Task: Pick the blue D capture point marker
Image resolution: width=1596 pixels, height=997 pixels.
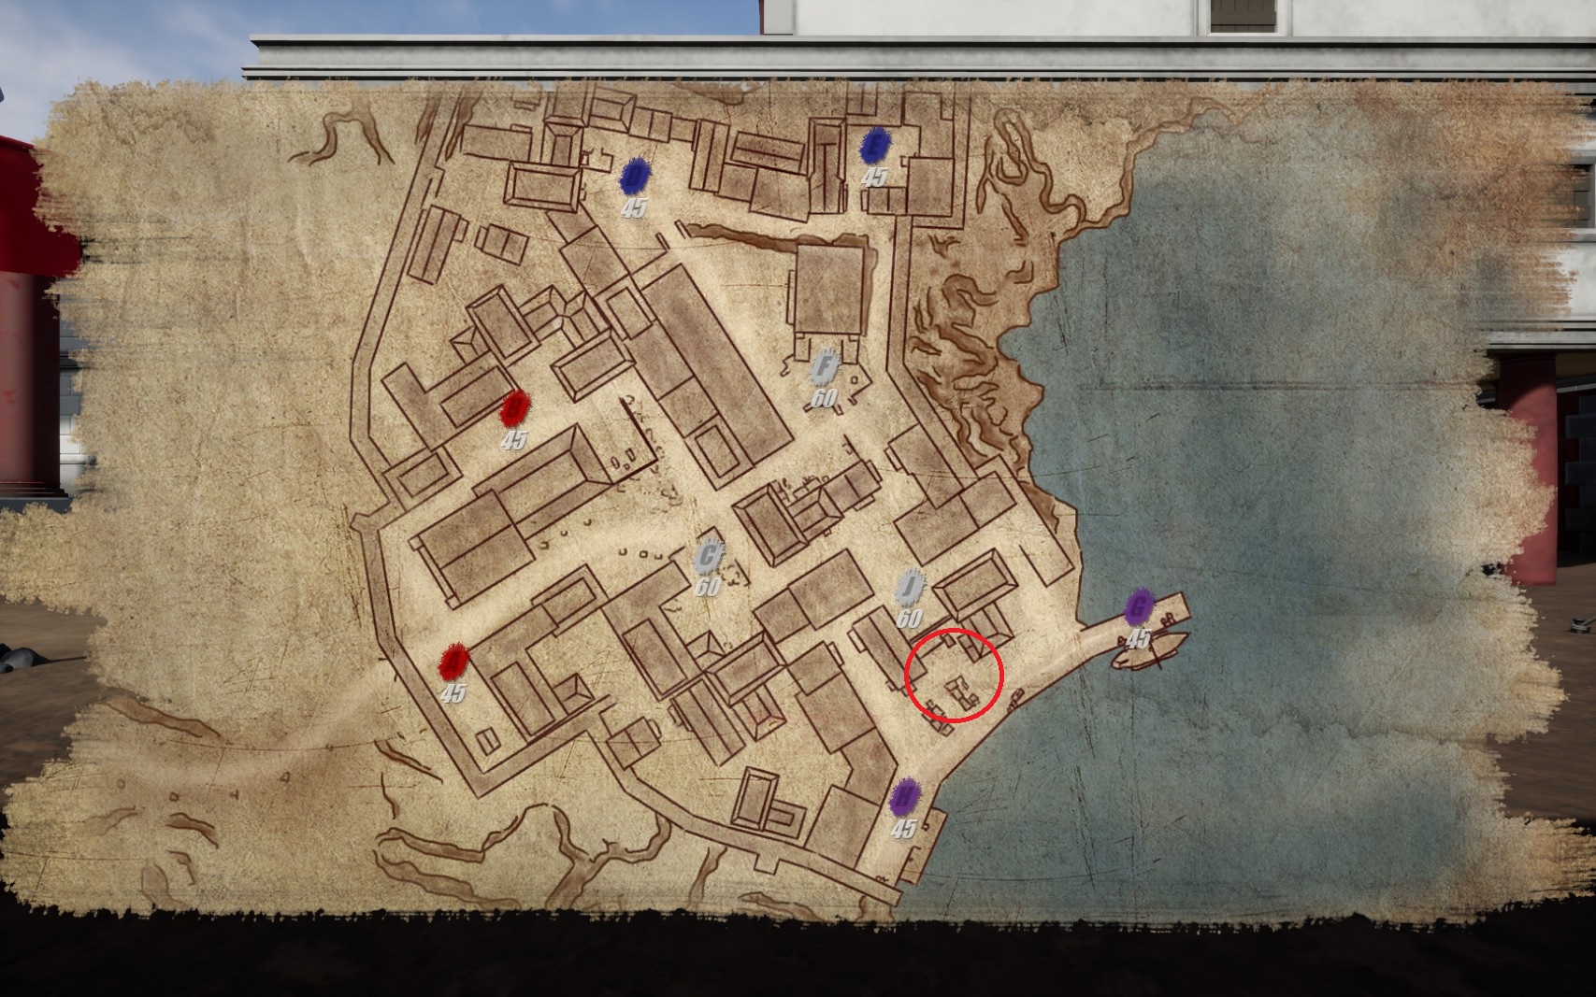Action: 634,176
